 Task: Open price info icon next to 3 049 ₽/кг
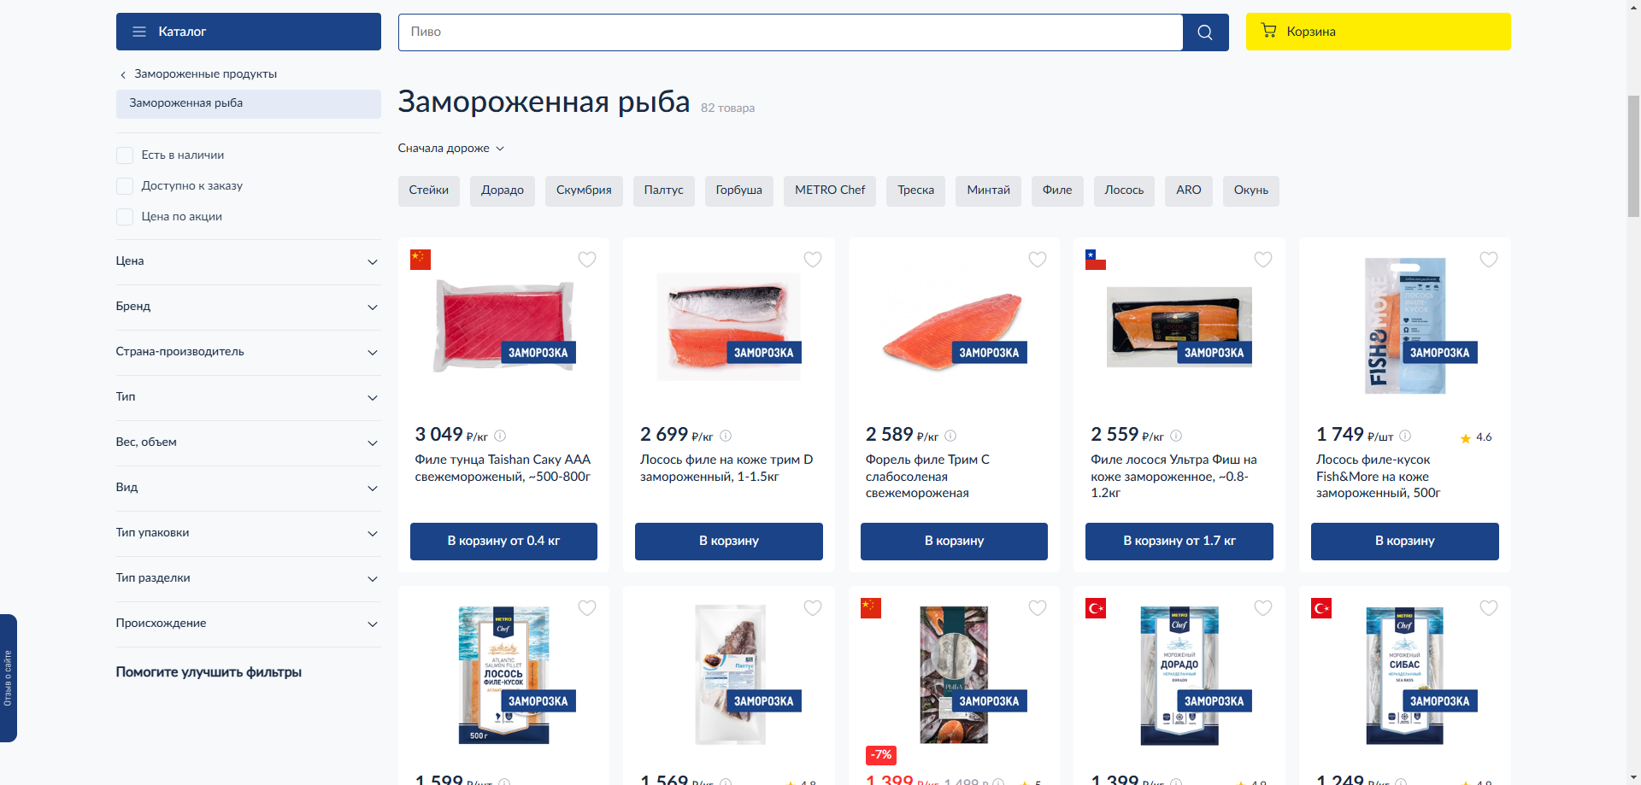tap(500, 436)
